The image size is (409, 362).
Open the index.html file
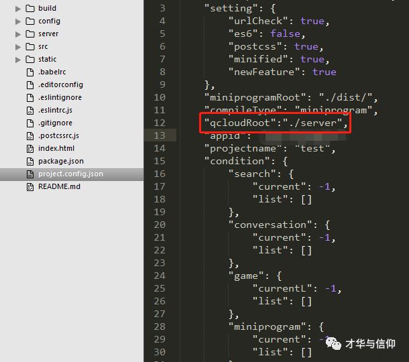[x=56, y=148]
